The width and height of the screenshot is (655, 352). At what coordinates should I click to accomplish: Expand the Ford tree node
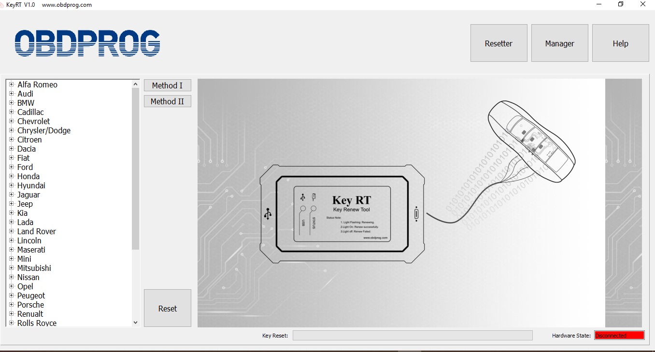pos(11,167)
